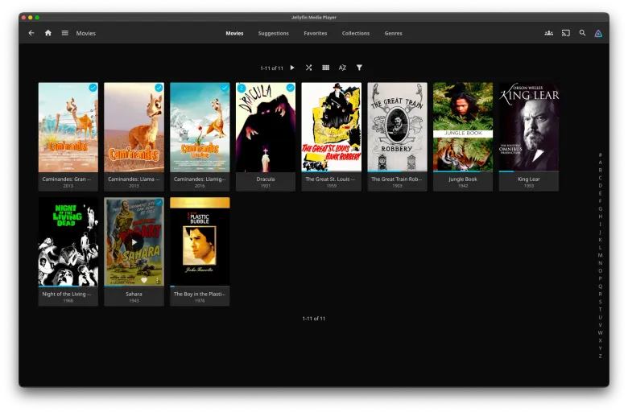Screen dimensions: 628x412
Task: Click 'The Boy in the Plasti' title text
Action: (x=200, y=294)
